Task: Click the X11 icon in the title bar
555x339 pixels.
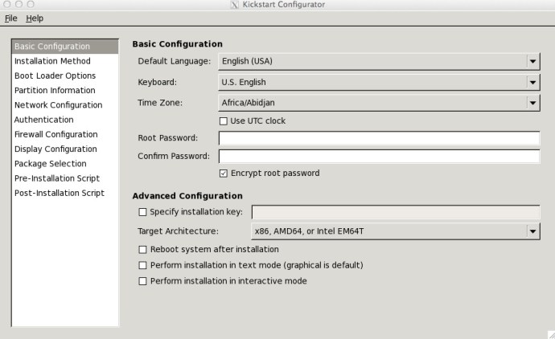Action: click(x=235, y=5)
